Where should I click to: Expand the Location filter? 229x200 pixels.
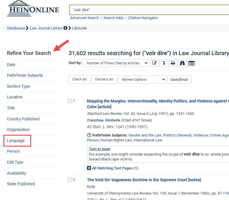[x=15, y=97]
